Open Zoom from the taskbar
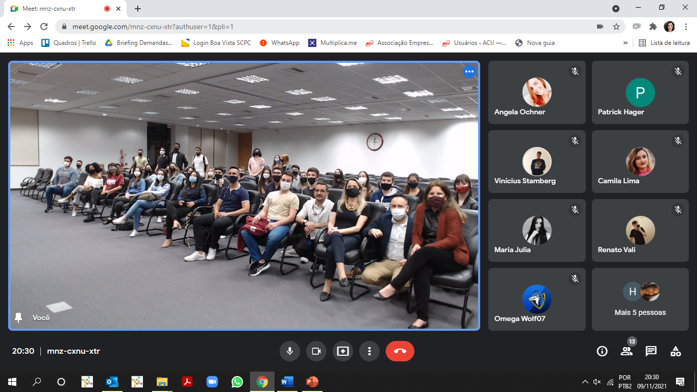The image size is (697, 392). [212, 381]
